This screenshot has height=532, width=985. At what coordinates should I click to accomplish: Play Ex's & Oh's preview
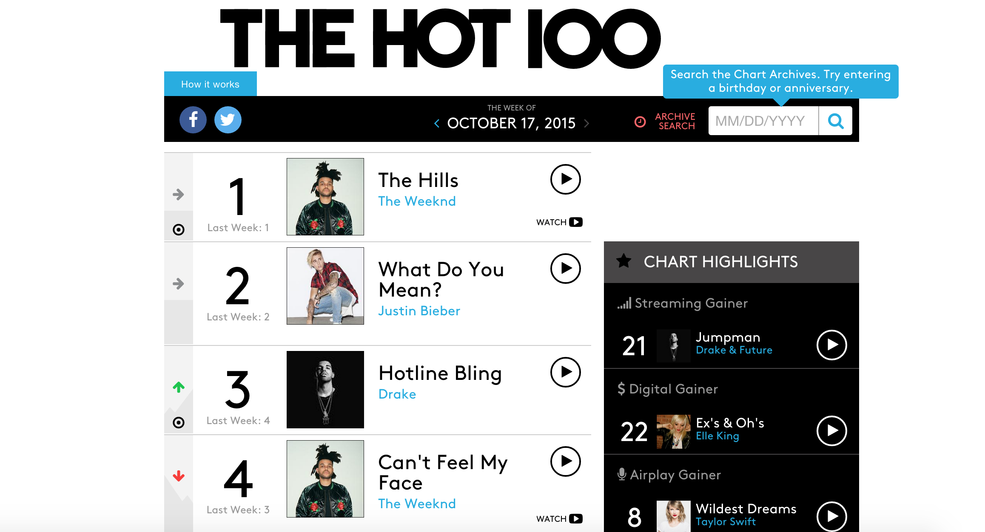pyautogui.click(x=832, y=431)
